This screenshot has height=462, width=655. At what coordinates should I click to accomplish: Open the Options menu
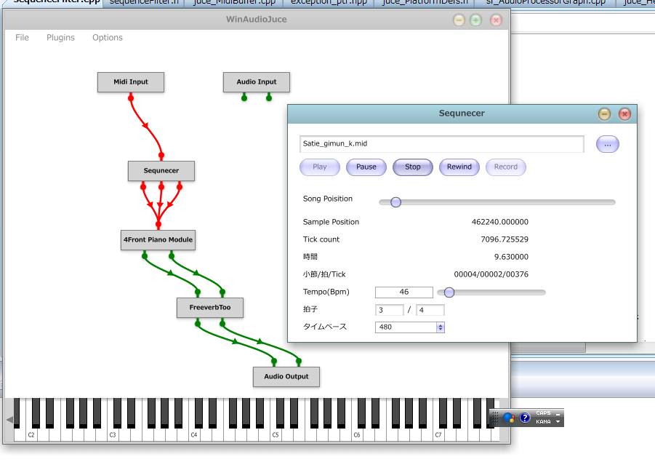(107, 38)
